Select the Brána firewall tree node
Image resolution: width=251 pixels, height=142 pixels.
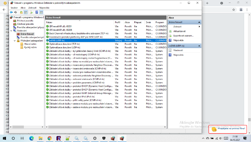click(x=27, y=34)
